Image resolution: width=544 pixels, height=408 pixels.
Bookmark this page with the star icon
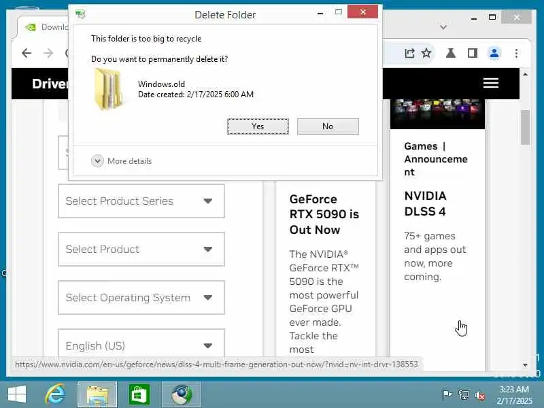[x=426, y=53]
